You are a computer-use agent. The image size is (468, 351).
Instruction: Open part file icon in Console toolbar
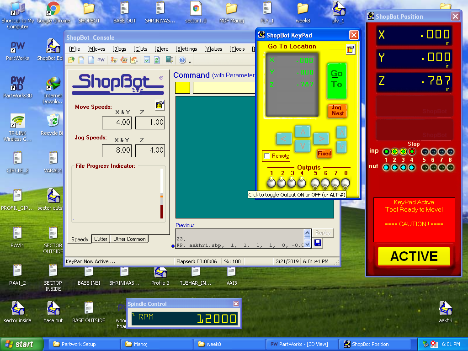71,60
